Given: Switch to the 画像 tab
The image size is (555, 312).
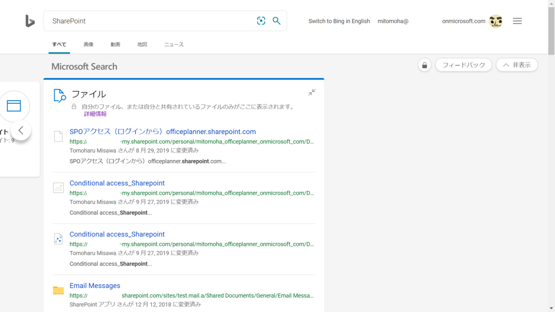Looking at the screenshot, I should [88, 44].
